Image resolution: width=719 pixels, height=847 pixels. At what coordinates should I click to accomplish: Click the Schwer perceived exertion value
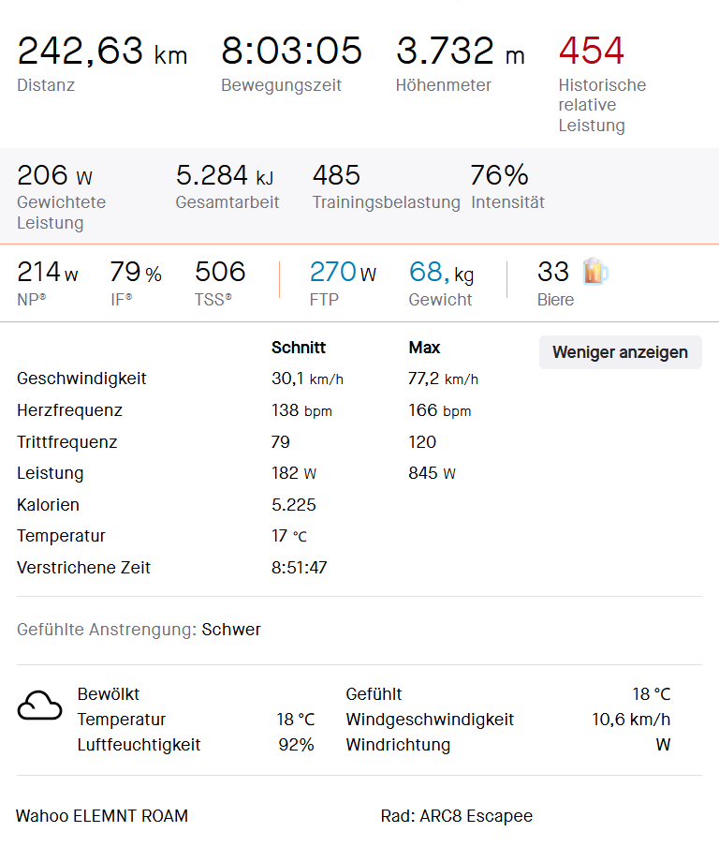pos(231,630)
